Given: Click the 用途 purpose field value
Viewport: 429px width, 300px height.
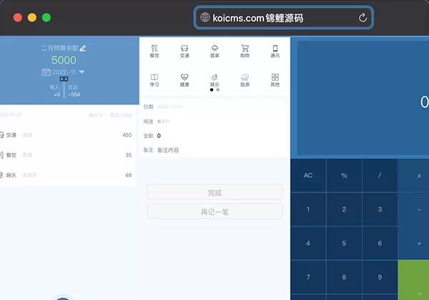Looking at the screenshot, I should 164,121.
